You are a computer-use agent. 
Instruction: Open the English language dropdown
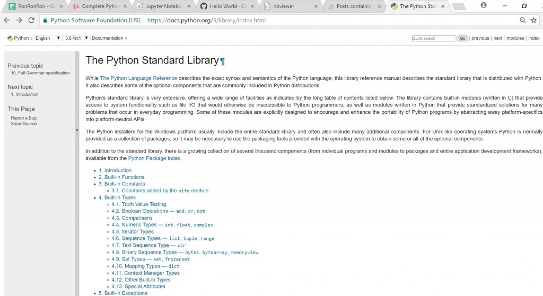(x=48, y=38)
